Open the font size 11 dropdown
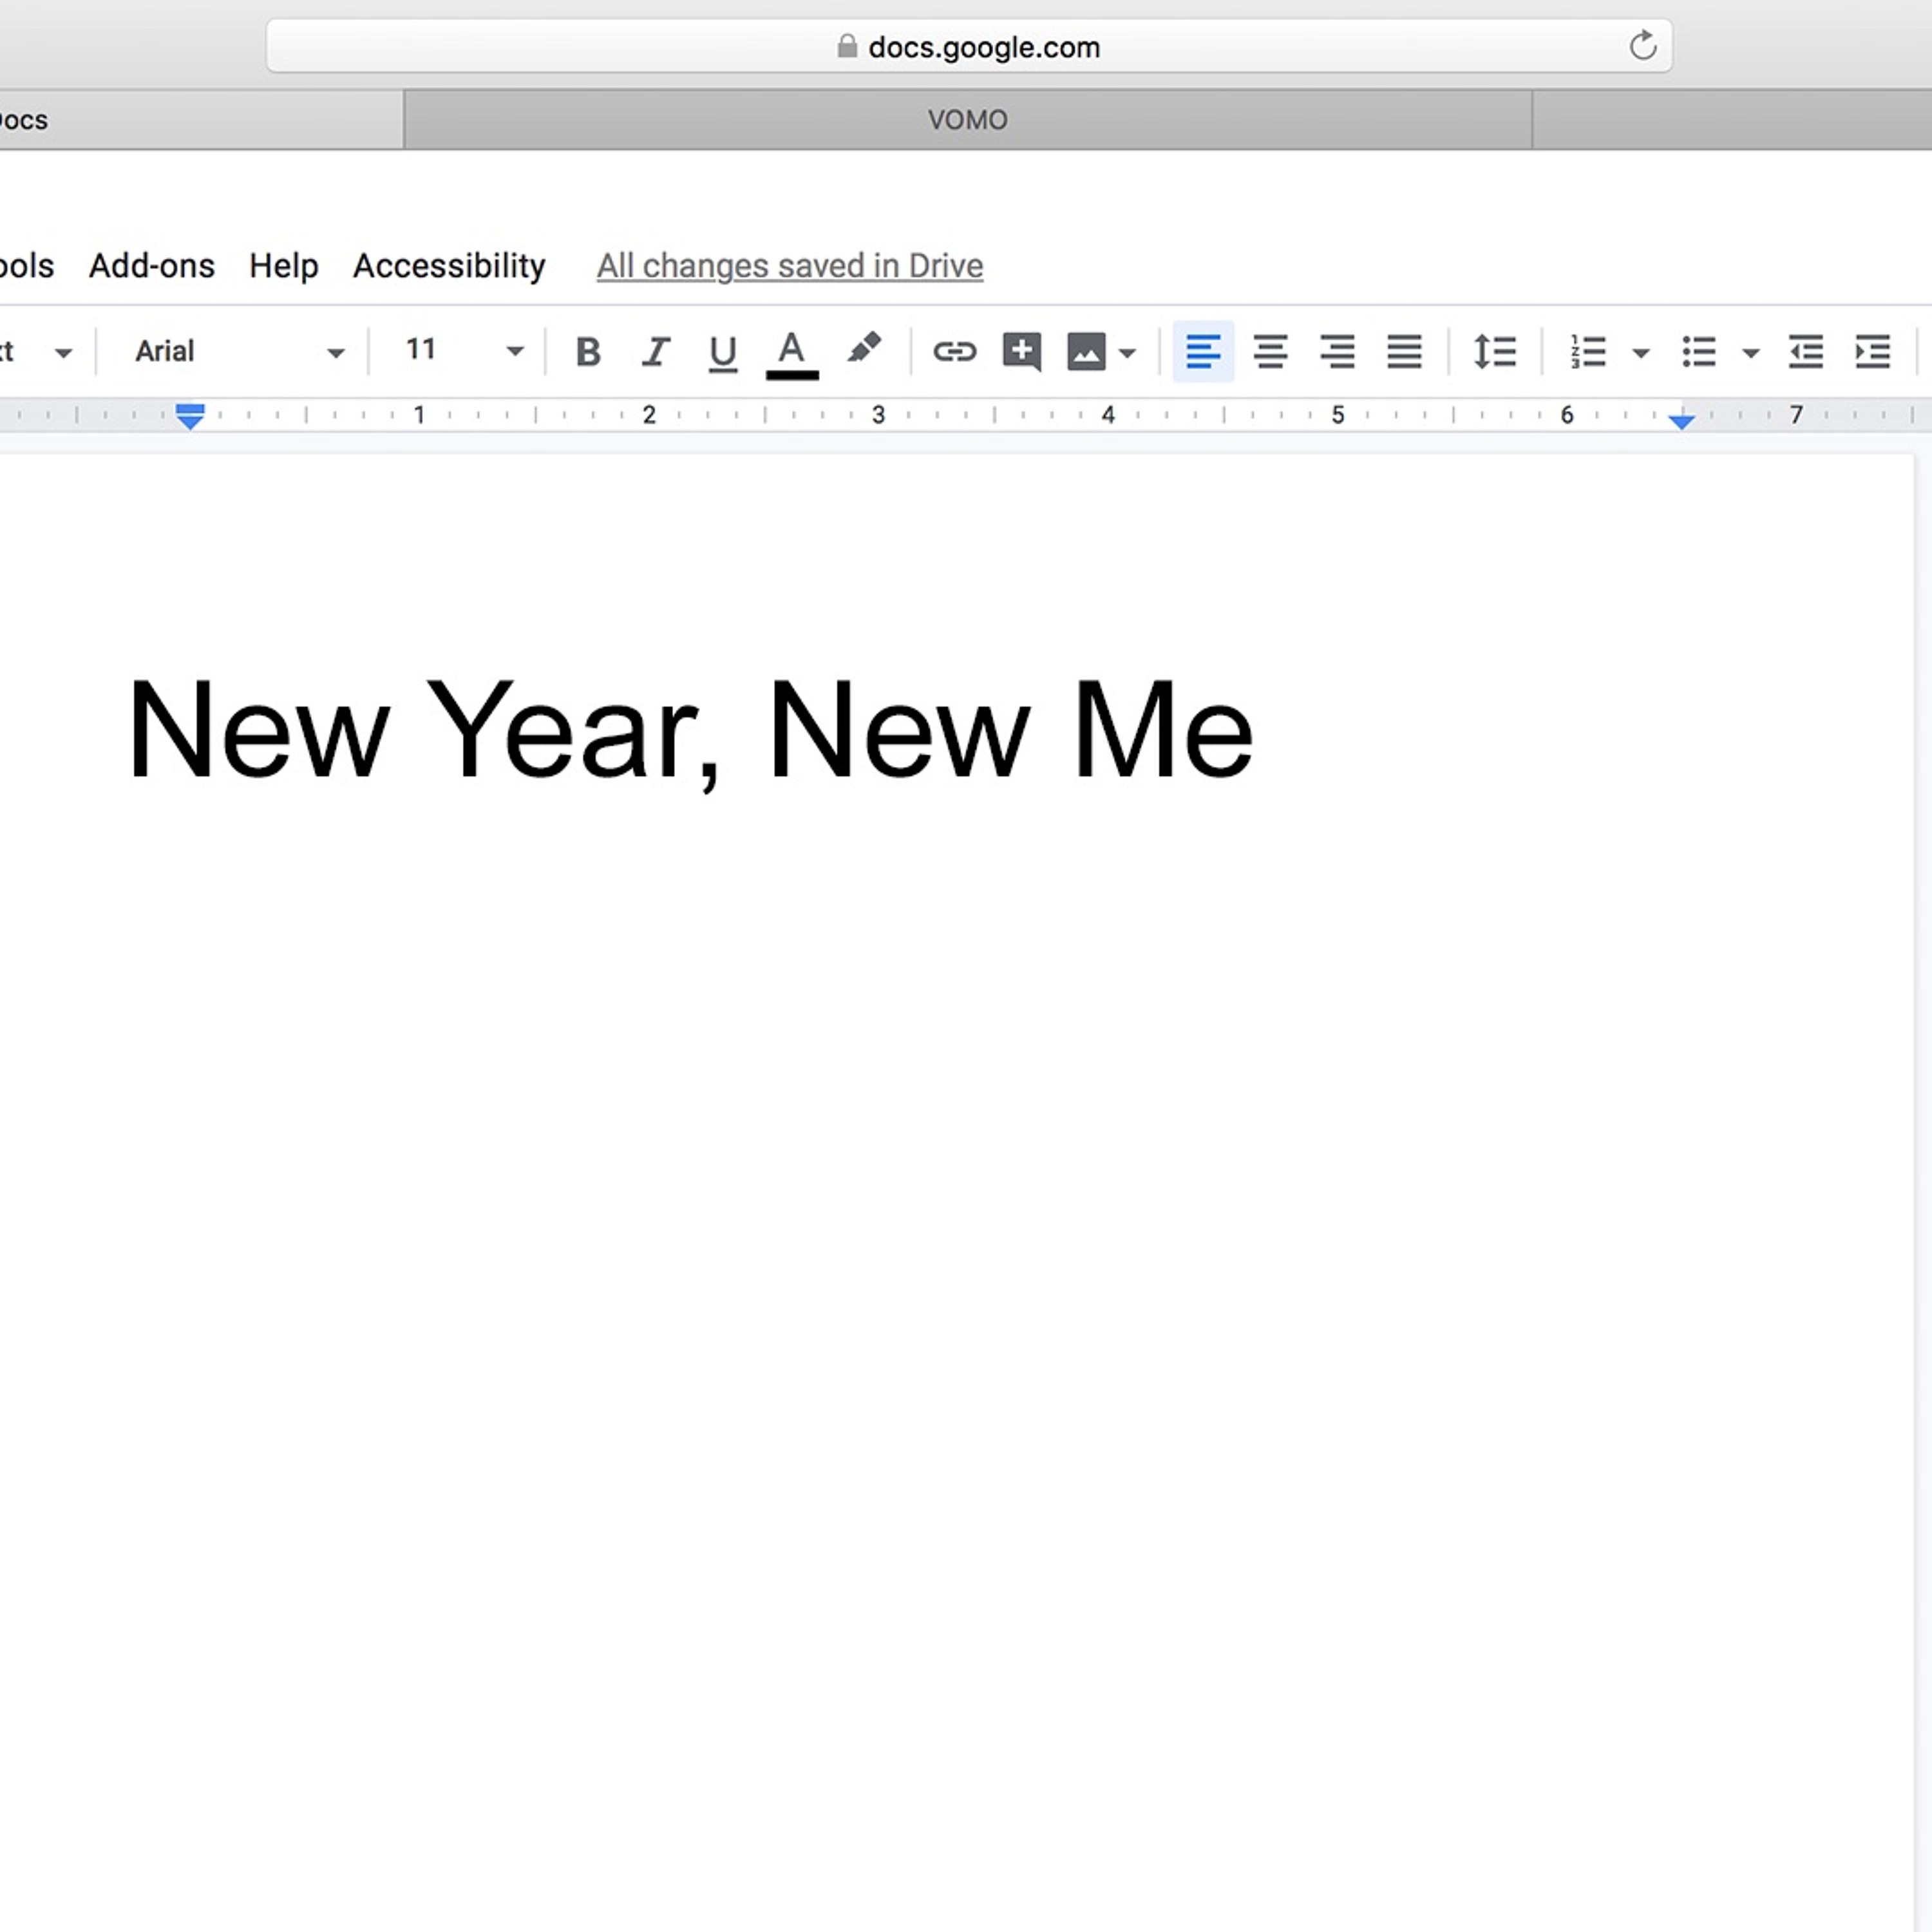 click(463, 351)
